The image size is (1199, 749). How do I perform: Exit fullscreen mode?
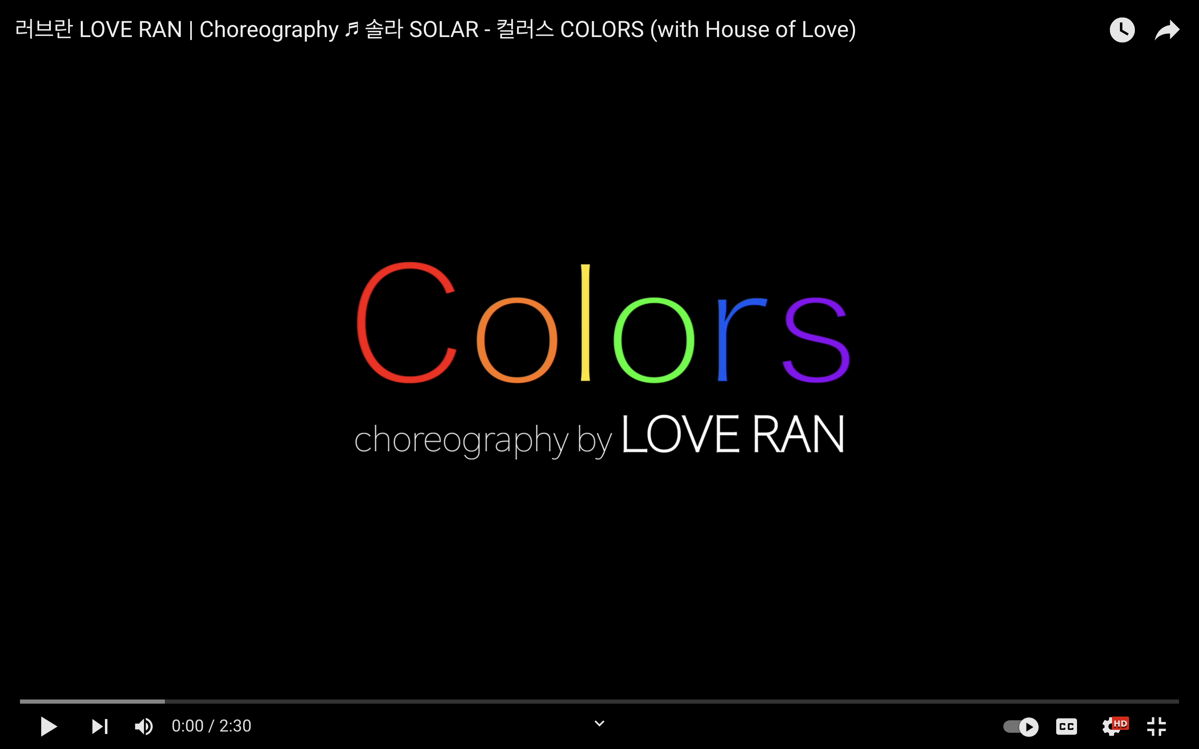1157,727
